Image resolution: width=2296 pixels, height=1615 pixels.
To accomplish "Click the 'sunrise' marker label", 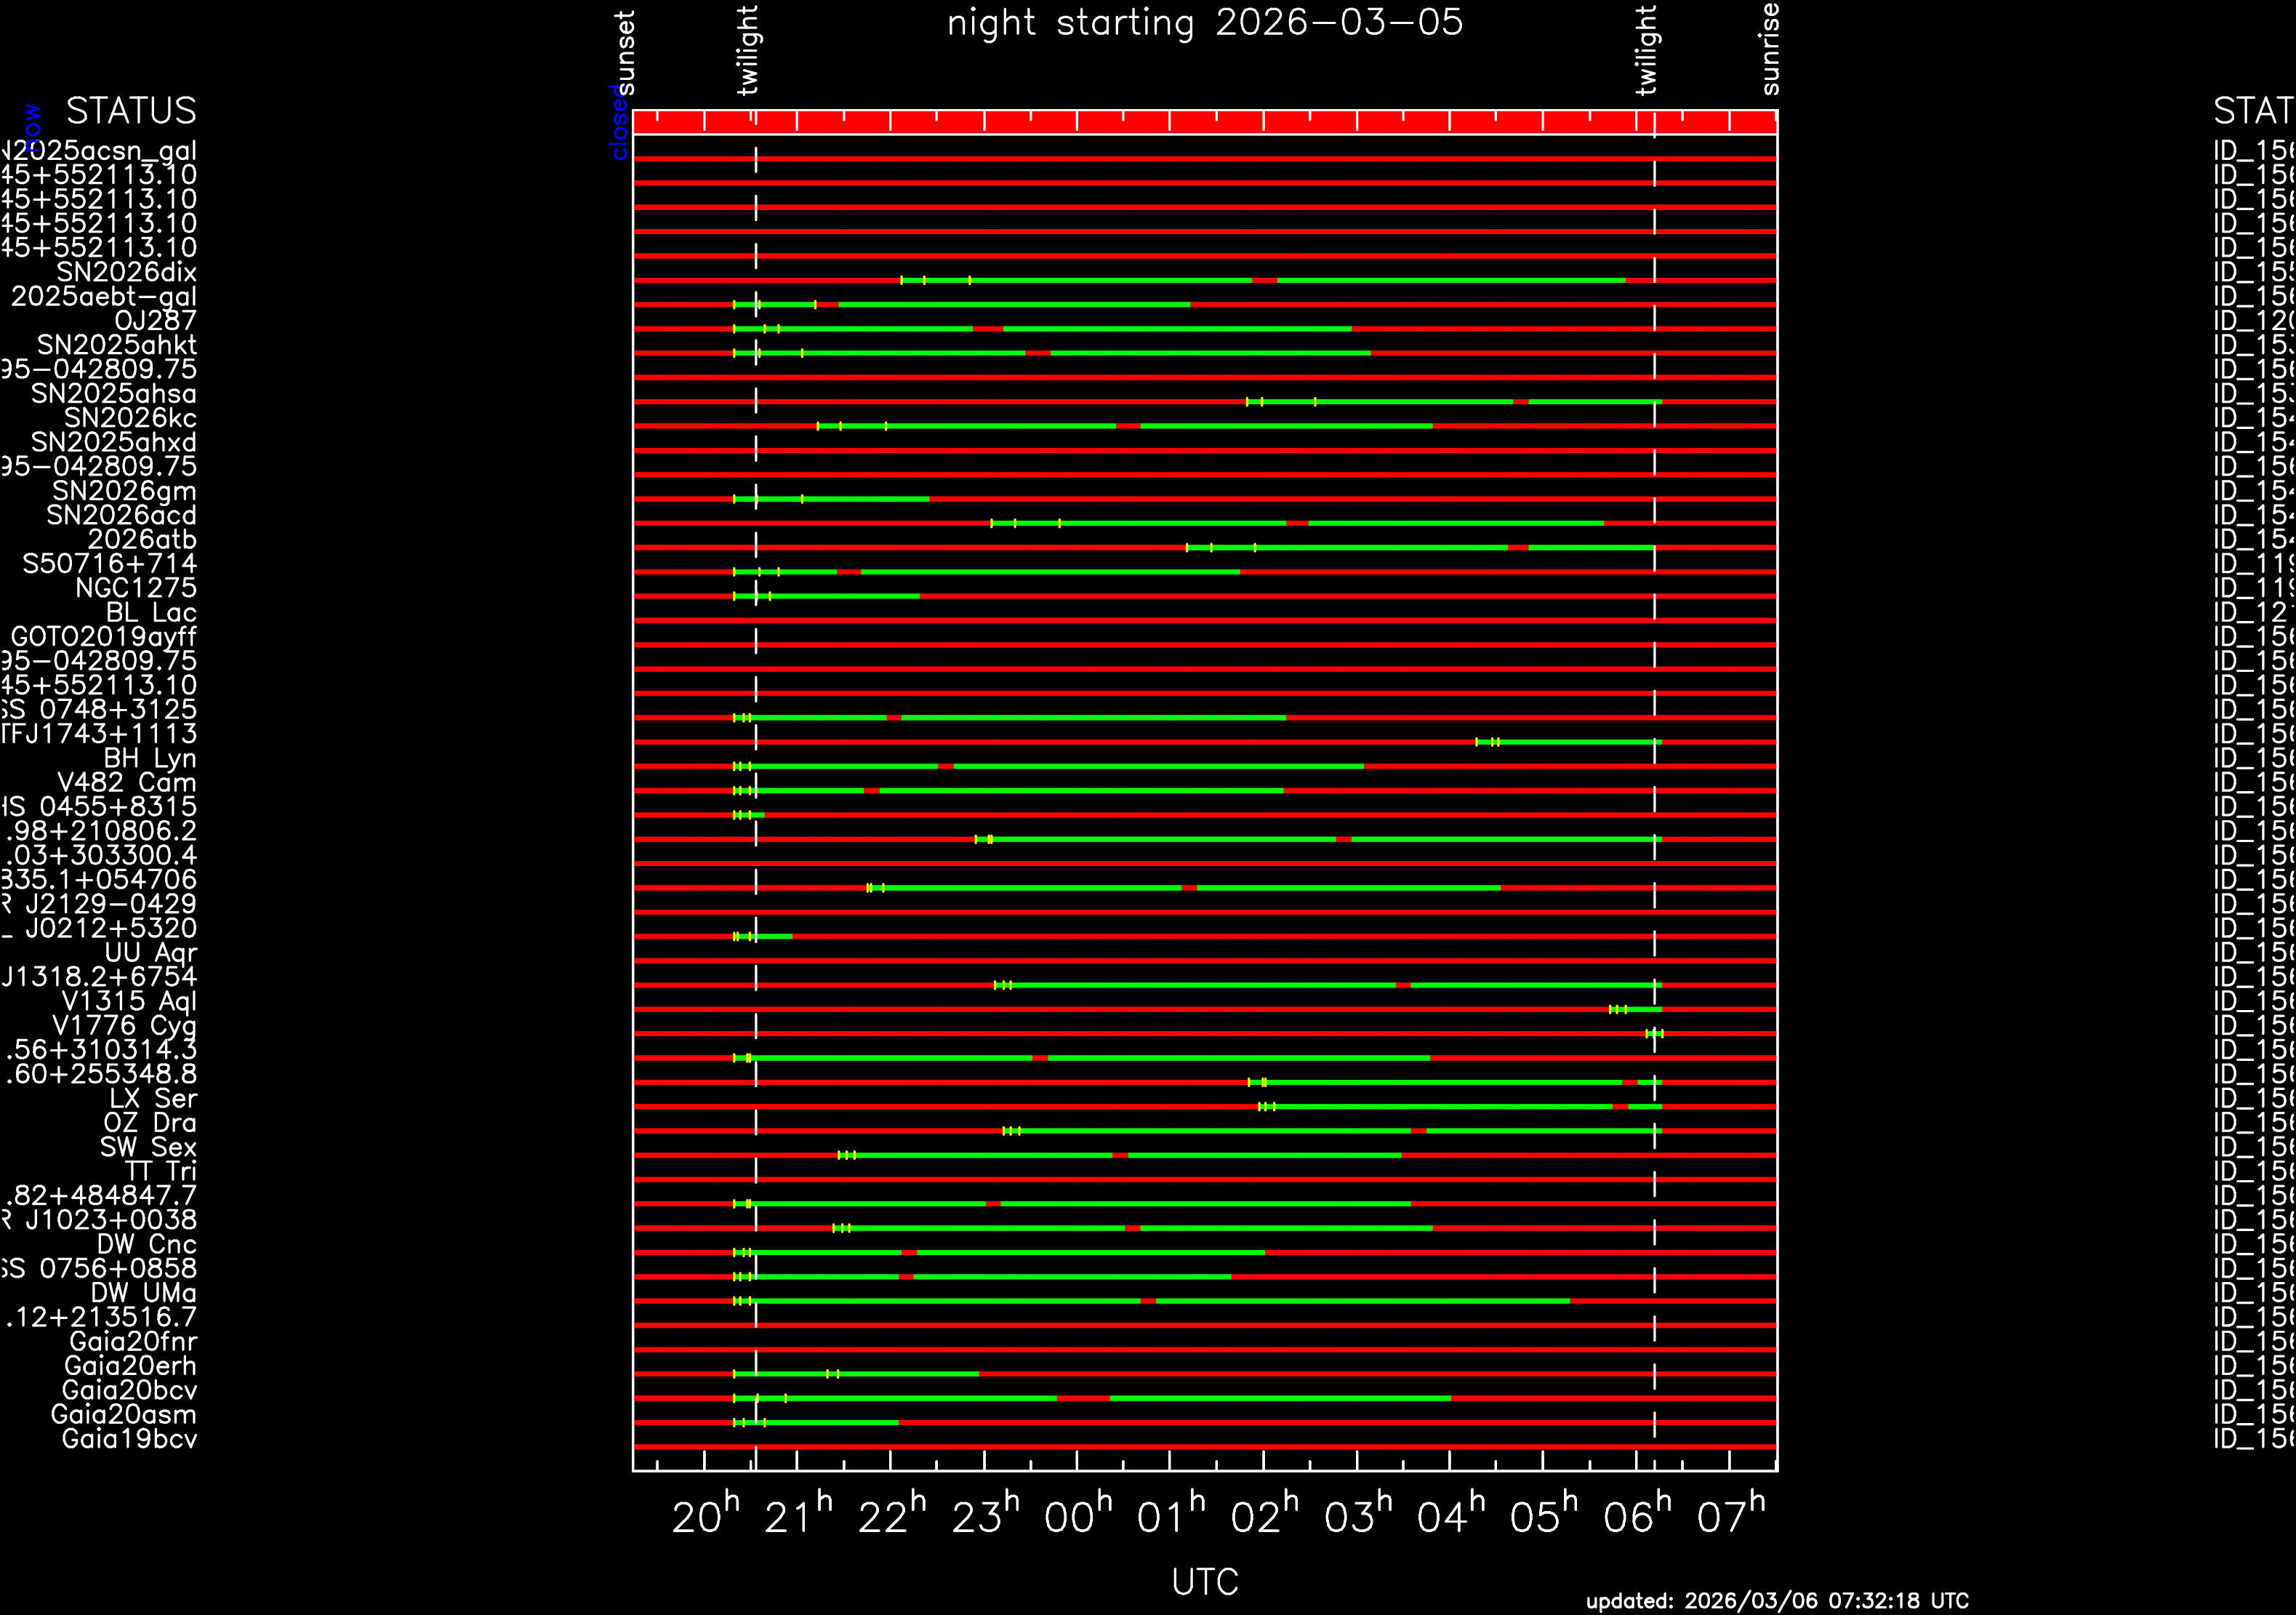I will coord(1769,49).
